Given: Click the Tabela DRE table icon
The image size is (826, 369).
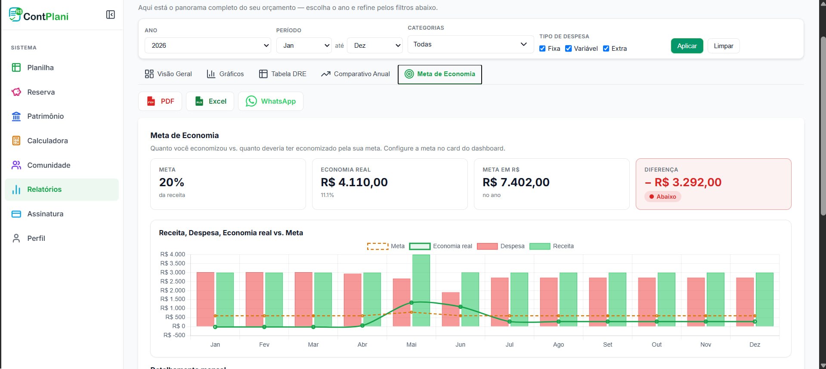Looking at the screenshot, I should point(263,74).
